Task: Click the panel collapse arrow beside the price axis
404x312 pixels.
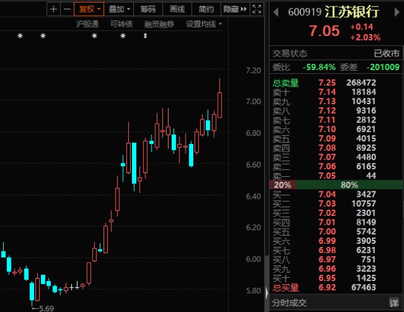Action: (x=266, y=293)
